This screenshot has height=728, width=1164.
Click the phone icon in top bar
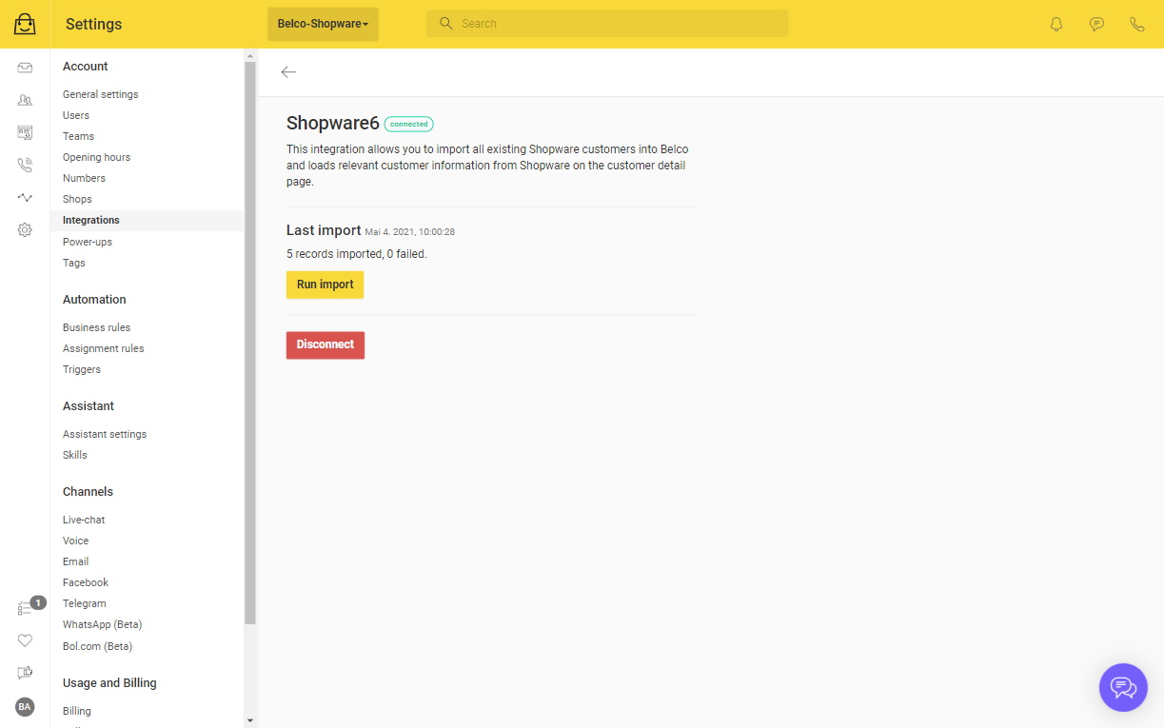(x=1136, y=24)
